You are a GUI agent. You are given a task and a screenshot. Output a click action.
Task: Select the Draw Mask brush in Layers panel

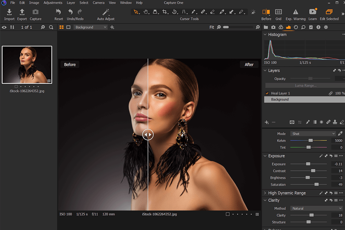308,122
